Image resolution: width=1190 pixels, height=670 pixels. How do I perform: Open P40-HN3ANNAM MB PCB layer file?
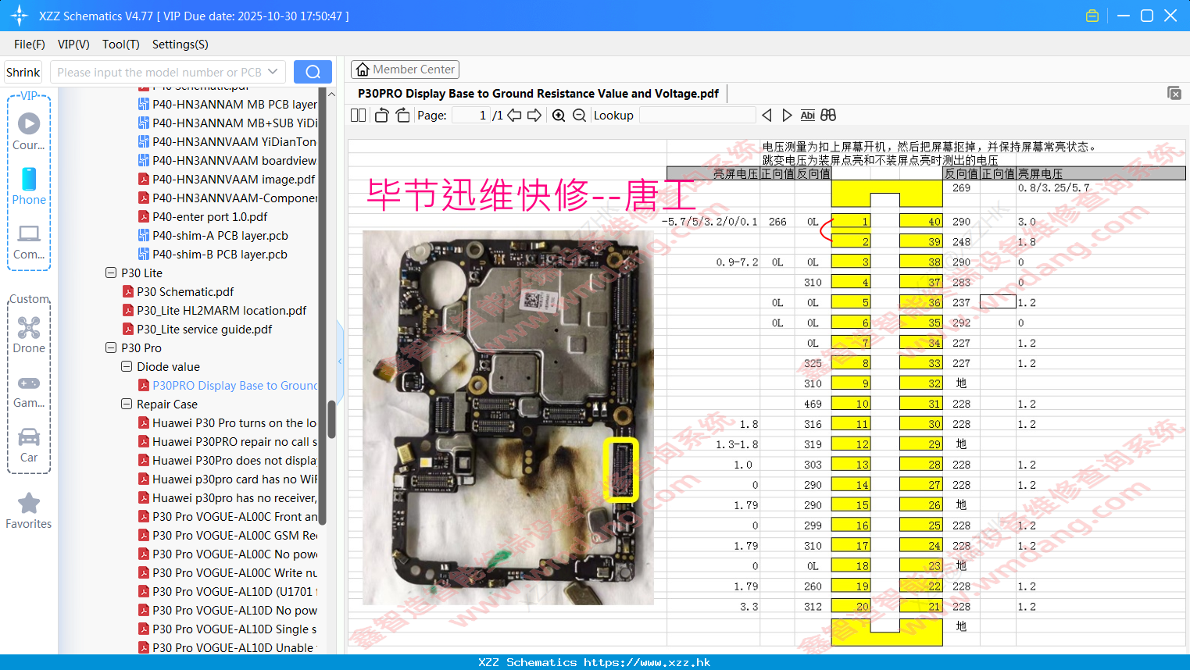pos(234,104)
